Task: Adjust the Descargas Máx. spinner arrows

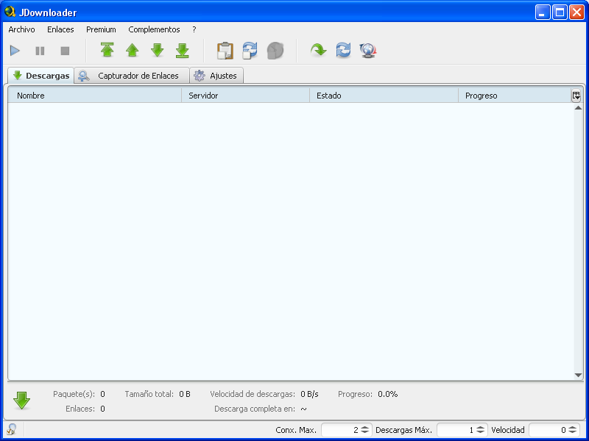Action: [481, 430]
